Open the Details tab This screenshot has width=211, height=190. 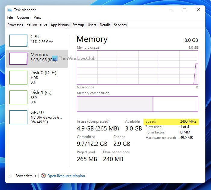click(x=105, y=25)
